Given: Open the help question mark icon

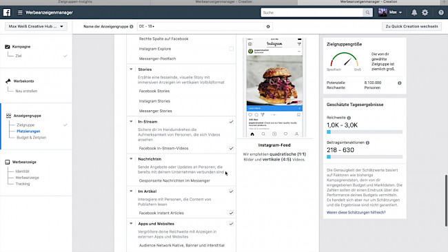Looking at the screenshot, I should point(441,12).
